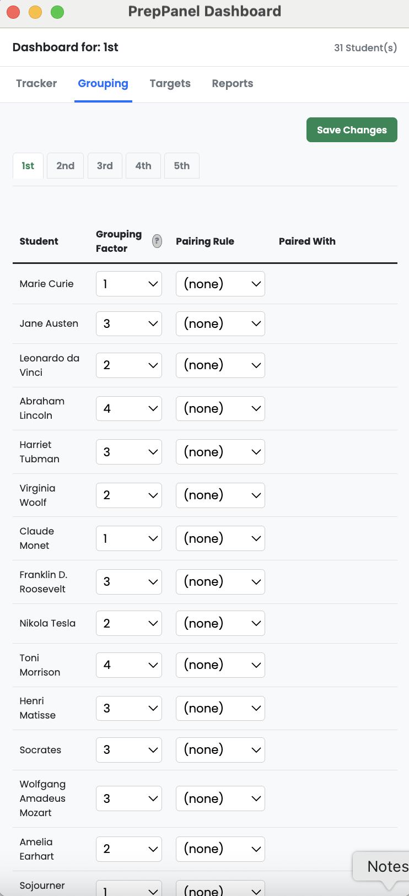409x896 pixels.
Task: Click the Grouping Factor help icon
Action: [x=157, y=241]
